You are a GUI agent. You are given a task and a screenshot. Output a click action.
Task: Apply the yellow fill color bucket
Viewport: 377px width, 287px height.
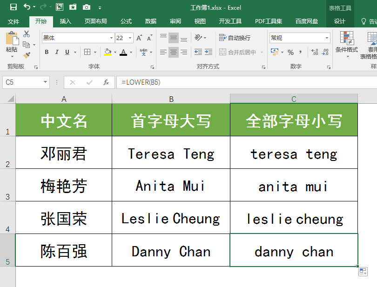[108, 52]
